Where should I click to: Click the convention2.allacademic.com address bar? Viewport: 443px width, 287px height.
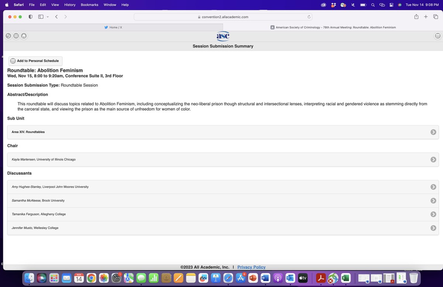tap(223, 17)
